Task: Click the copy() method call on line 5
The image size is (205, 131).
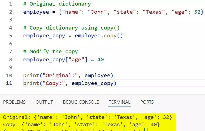Action: tap(113, 36)
